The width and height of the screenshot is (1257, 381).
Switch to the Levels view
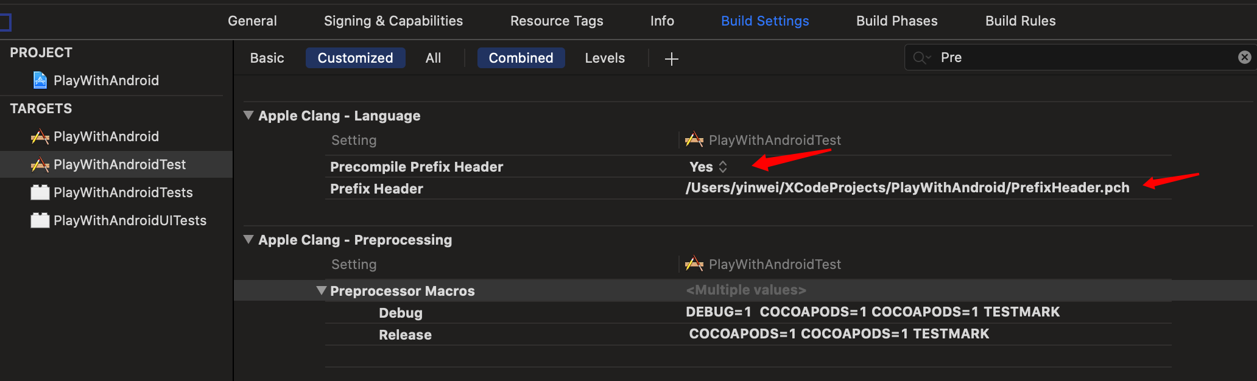click(x=605, y=58)
